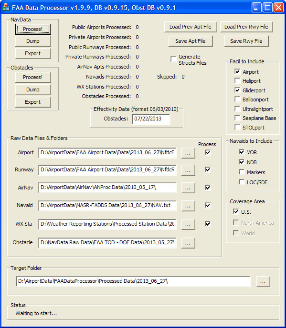Uncheck the Airport facility checkbox
This screenshot has height=328, width=286.
237,72
